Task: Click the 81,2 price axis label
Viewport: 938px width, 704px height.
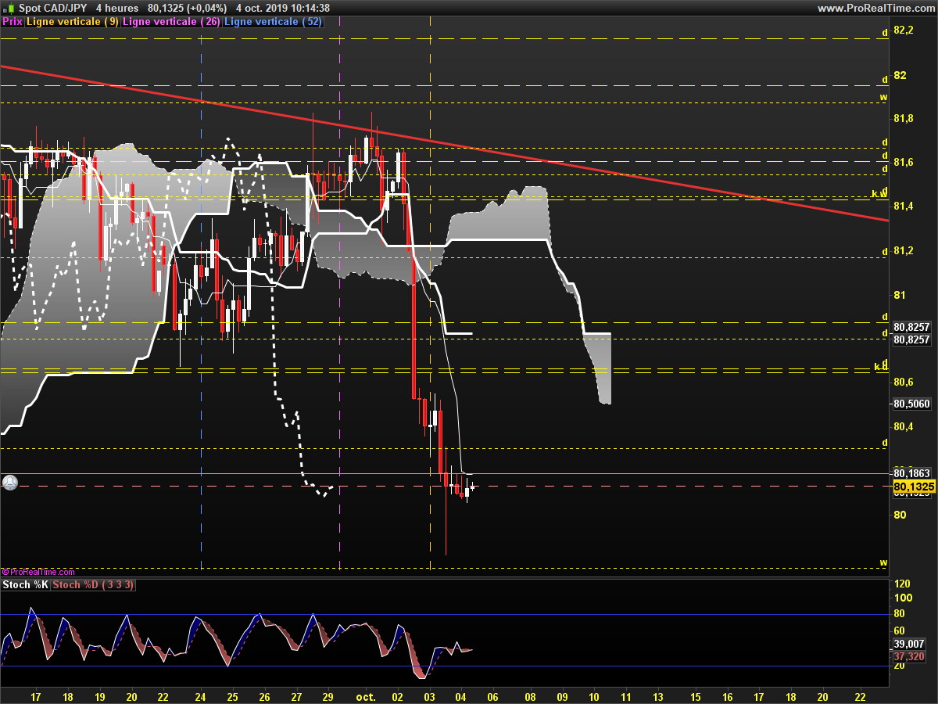Action: tap(903, 250)
